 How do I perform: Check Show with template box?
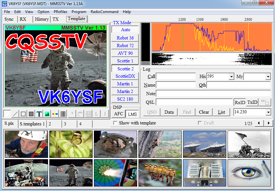click(x=115, y=123)
